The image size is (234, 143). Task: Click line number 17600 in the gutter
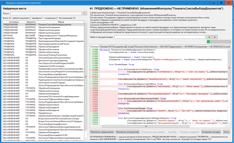(x=95, y=50)
